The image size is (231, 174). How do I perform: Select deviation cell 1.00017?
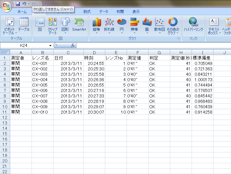click(x=202, y=80)
